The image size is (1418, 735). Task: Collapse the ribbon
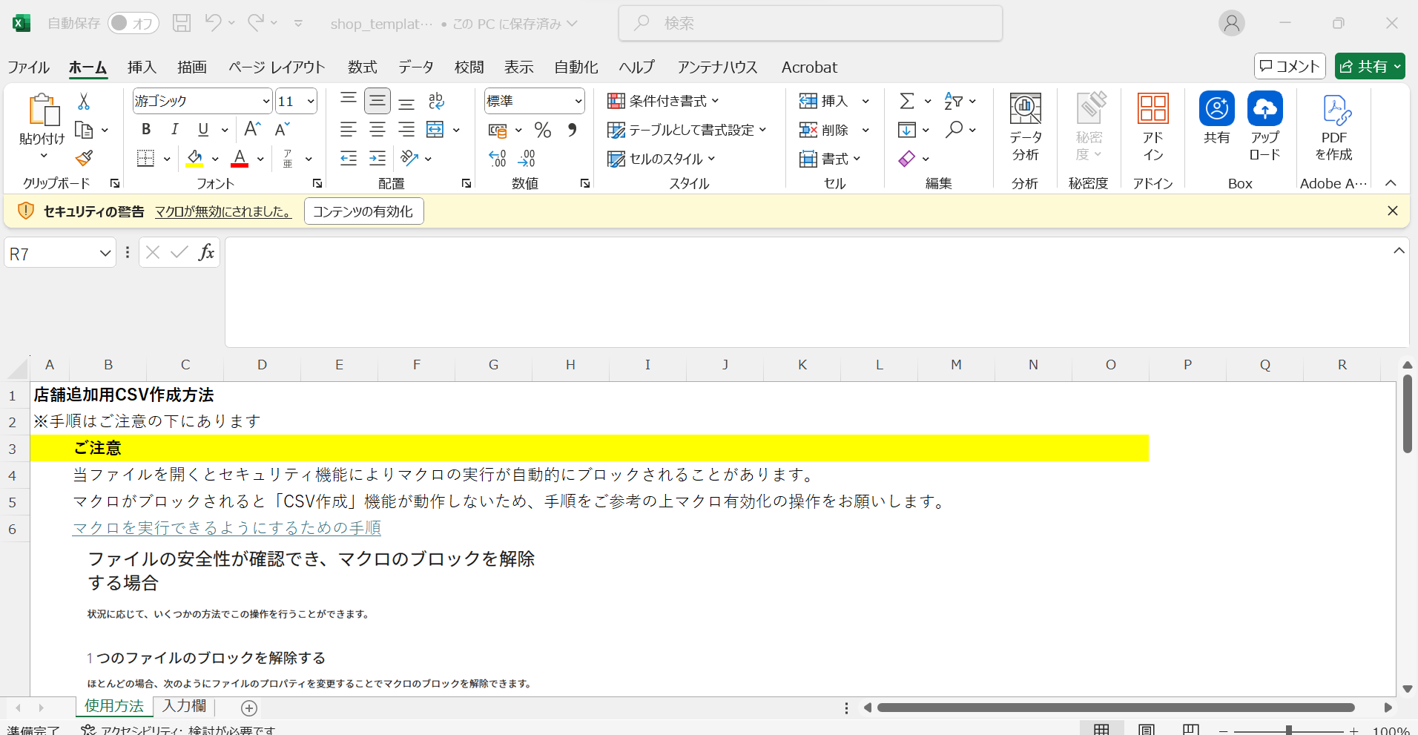[1391, 183]
